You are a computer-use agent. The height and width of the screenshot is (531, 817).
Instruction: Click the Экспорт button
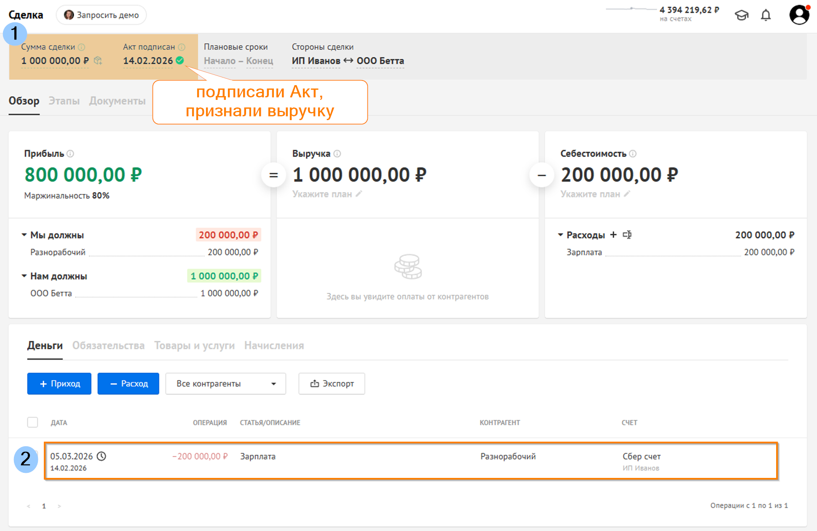click(x=332, y=383)
